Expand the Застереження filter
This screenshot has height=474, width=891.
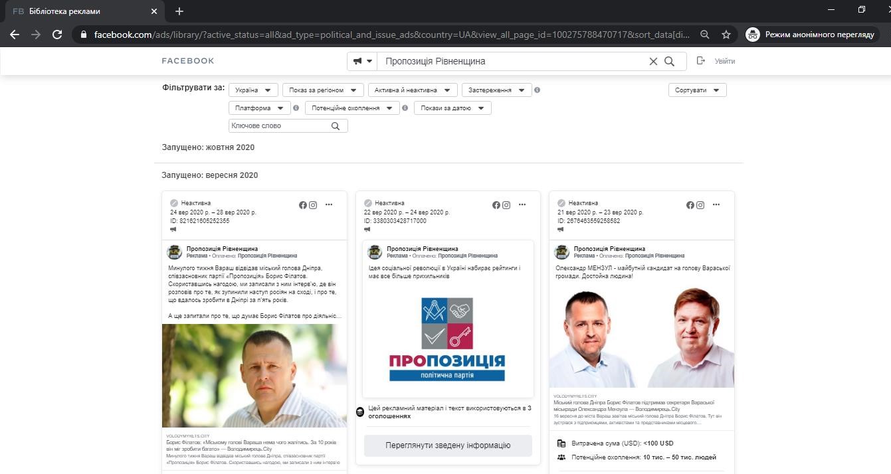(496, 90)
